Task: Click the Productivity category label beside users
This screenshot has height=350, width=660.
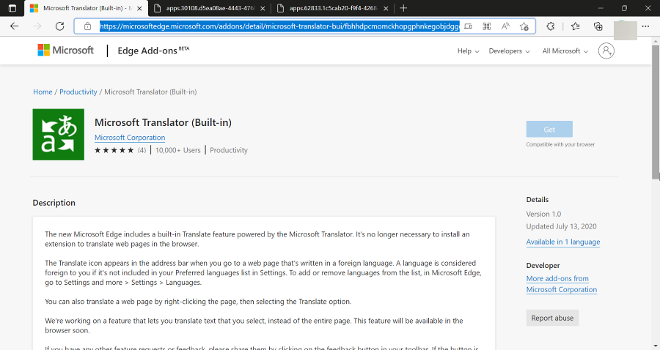Action: point(229,150)
